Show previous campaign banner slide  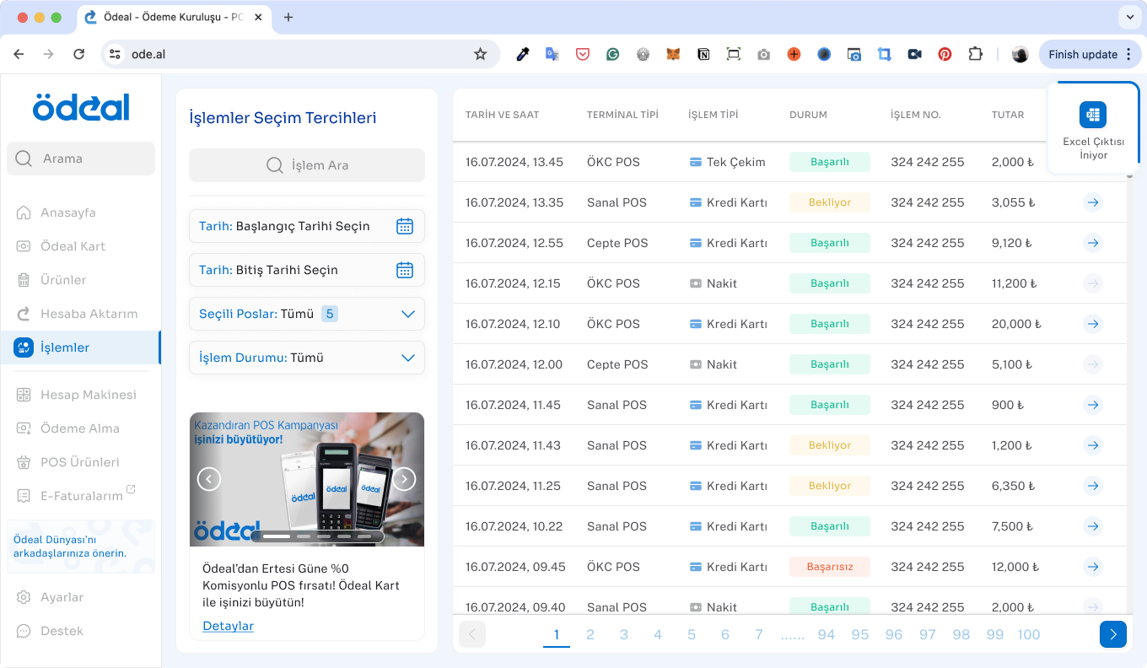click(209, 479)
